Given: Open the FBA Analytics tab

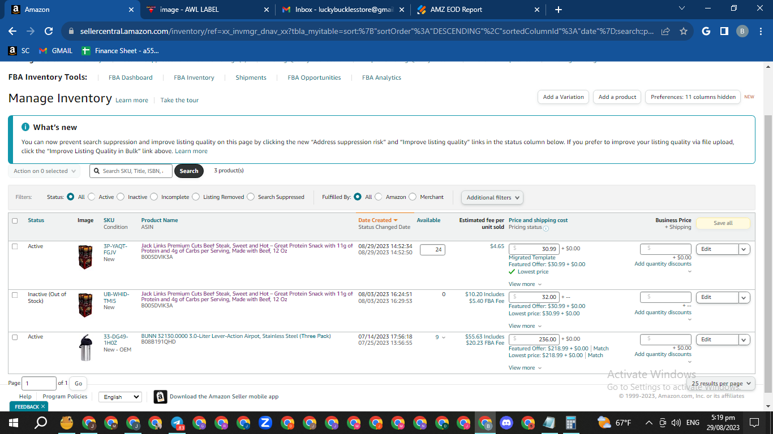Looking at the screenshot, I should (381, 77).
